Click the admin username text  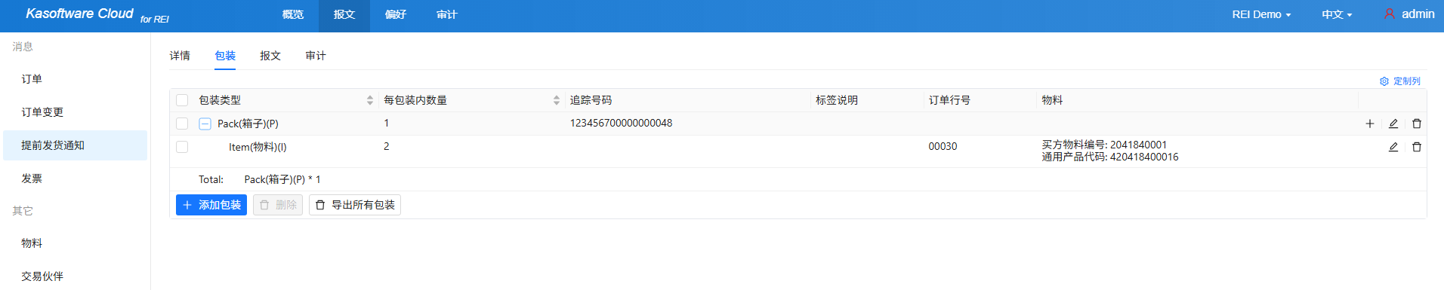click(1418, 14)
